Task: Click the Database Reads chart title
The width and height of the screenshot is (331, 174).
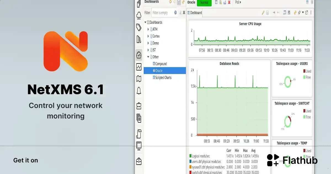Action: [x=229, y=64]
